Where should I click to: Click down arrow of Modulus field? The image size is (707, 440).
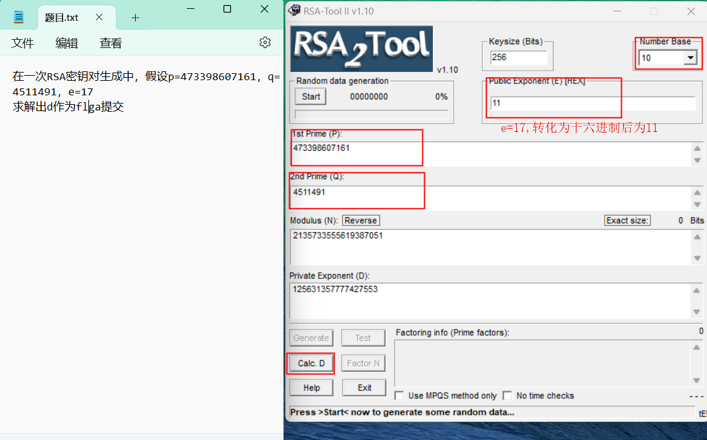[697, 258]
